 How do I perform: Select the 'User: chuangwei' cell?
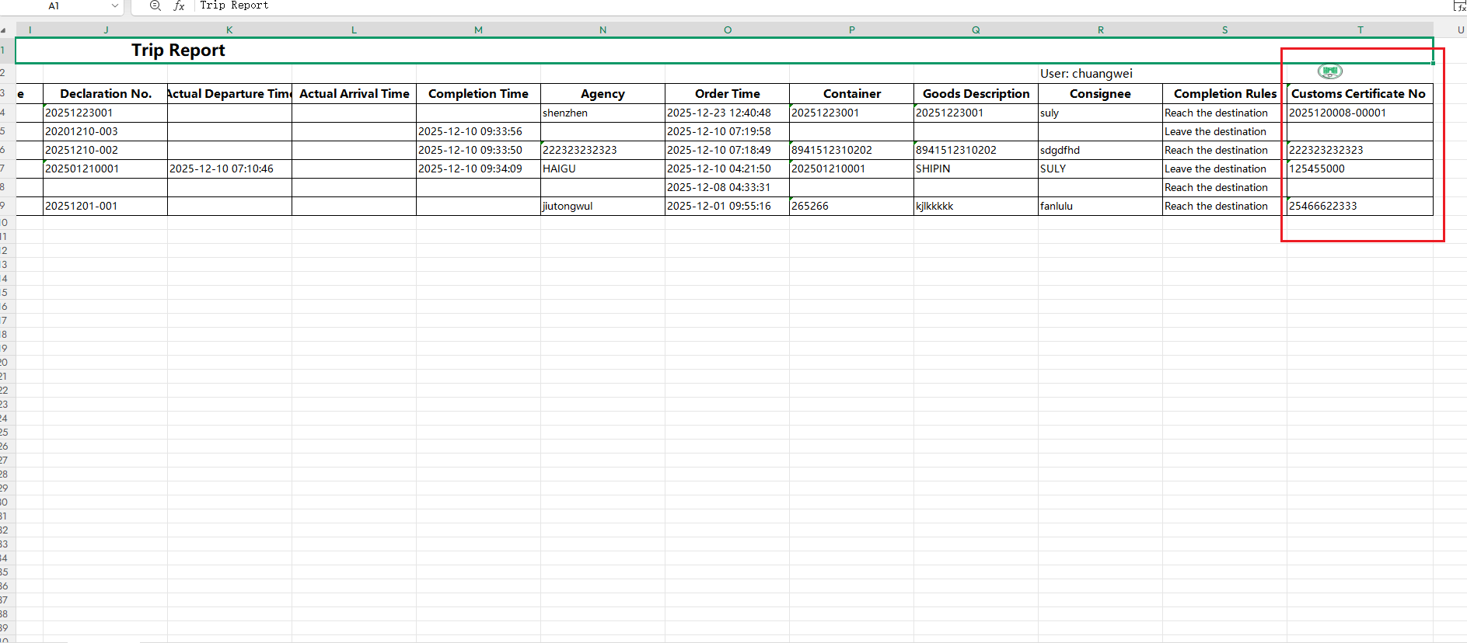tap(1086, 74)
